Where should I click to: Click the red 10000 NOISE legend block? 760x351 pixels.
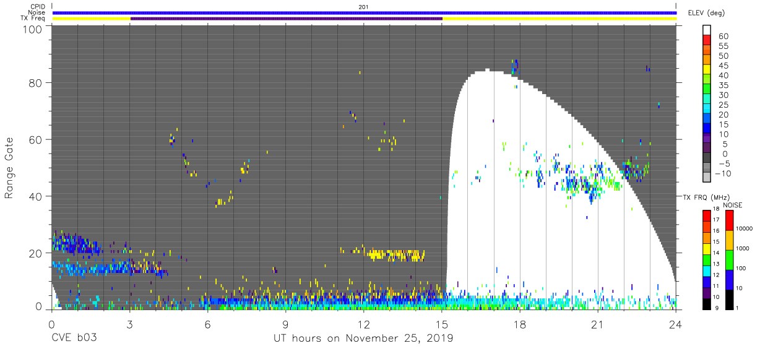(729, 220)
